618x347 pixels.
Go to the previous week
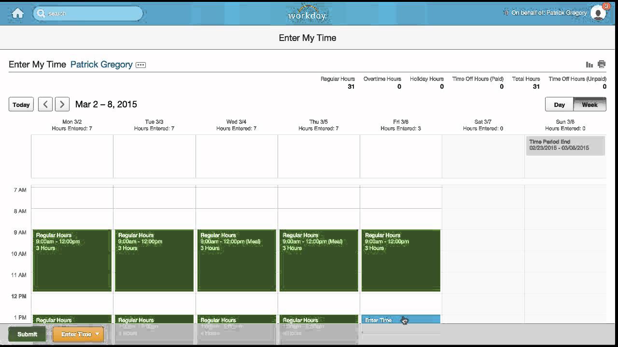[x=45, y=104]
